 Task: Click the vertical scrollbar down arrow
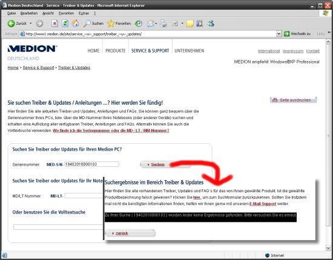[328, 248]
